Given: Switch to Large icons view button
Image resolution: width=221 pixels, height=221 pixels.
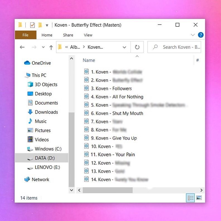Looking at the screenshot, I should pyautogui.click(x=199, y=198).
